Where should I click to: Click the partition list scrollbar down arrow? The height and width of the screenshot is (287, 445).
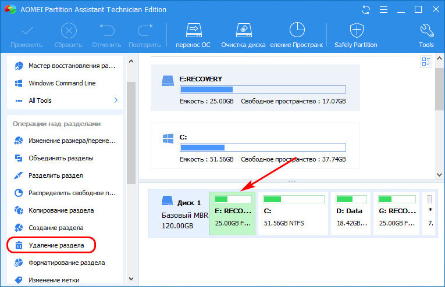[439, 175]
